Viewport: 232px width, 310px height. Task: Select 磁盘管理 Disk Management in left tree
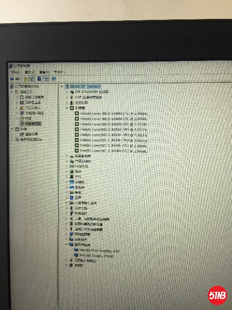pos(29,134)
